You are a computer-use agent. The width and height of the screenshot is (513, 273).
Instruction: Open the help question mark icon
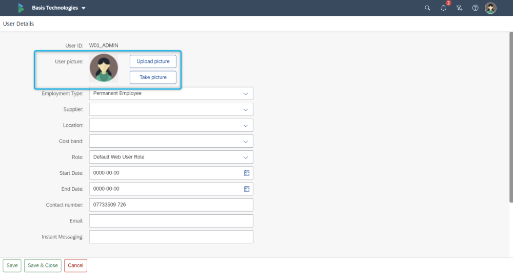click(x=475, y=8)
